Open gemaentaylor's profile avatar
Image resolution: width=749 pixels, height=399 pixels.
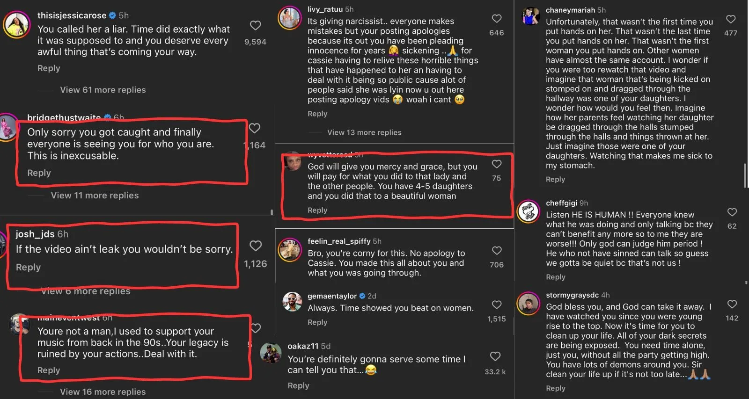[x=292, y=302]
